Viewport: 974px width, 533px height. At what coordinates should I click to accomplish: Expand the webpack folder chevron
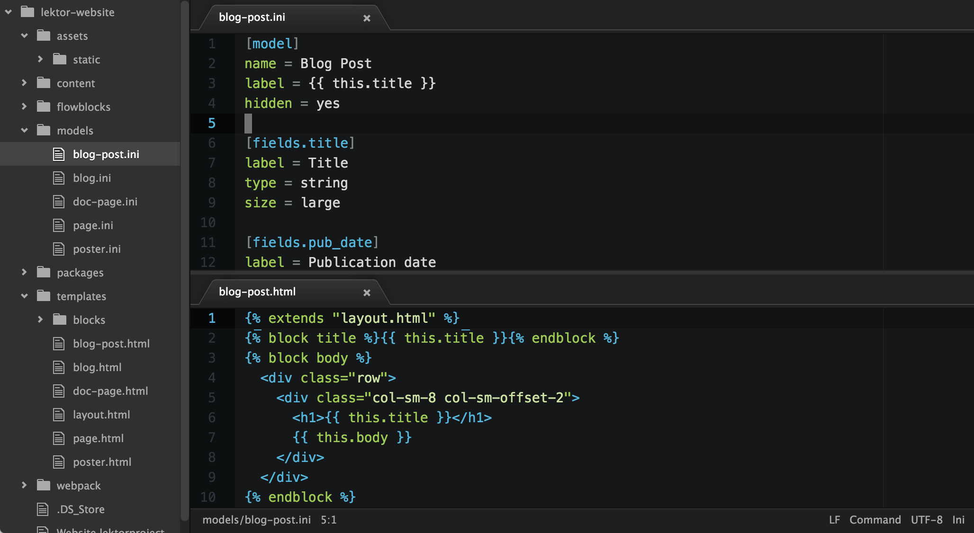[25, 486]
